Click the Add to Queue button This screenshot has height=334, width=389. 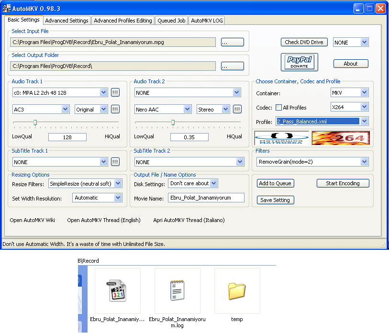coord(276,183)
